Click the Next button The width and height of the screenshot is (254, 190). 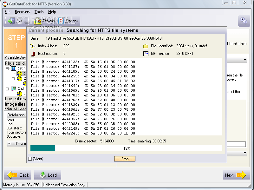236,175
